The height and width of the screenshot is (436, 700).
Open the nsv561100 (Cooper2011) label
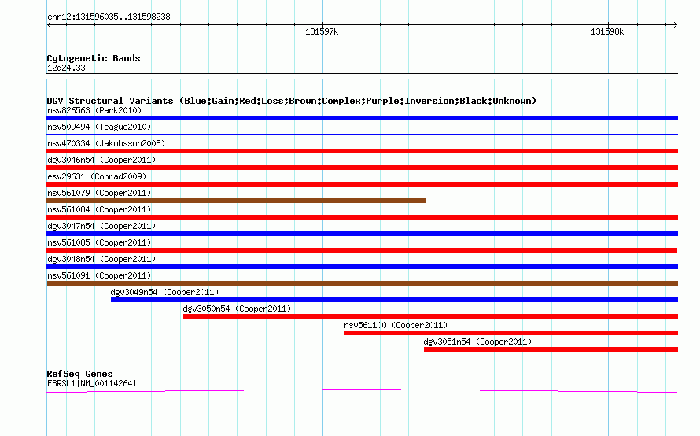(x=396, y=325)
